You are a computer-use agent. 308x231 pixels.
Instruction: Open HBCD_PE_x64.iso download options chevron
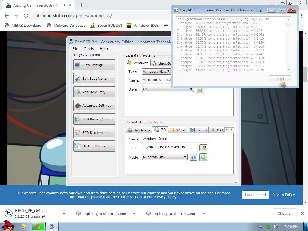64,214
